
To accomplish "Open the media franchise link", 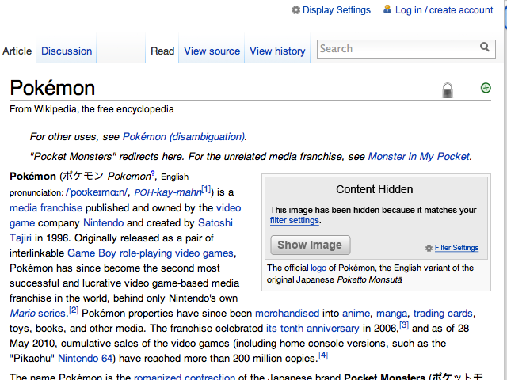I will tap(46, 207).
